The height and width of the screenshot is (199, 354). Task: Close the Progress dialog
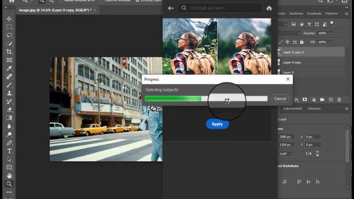click(288, 79)
